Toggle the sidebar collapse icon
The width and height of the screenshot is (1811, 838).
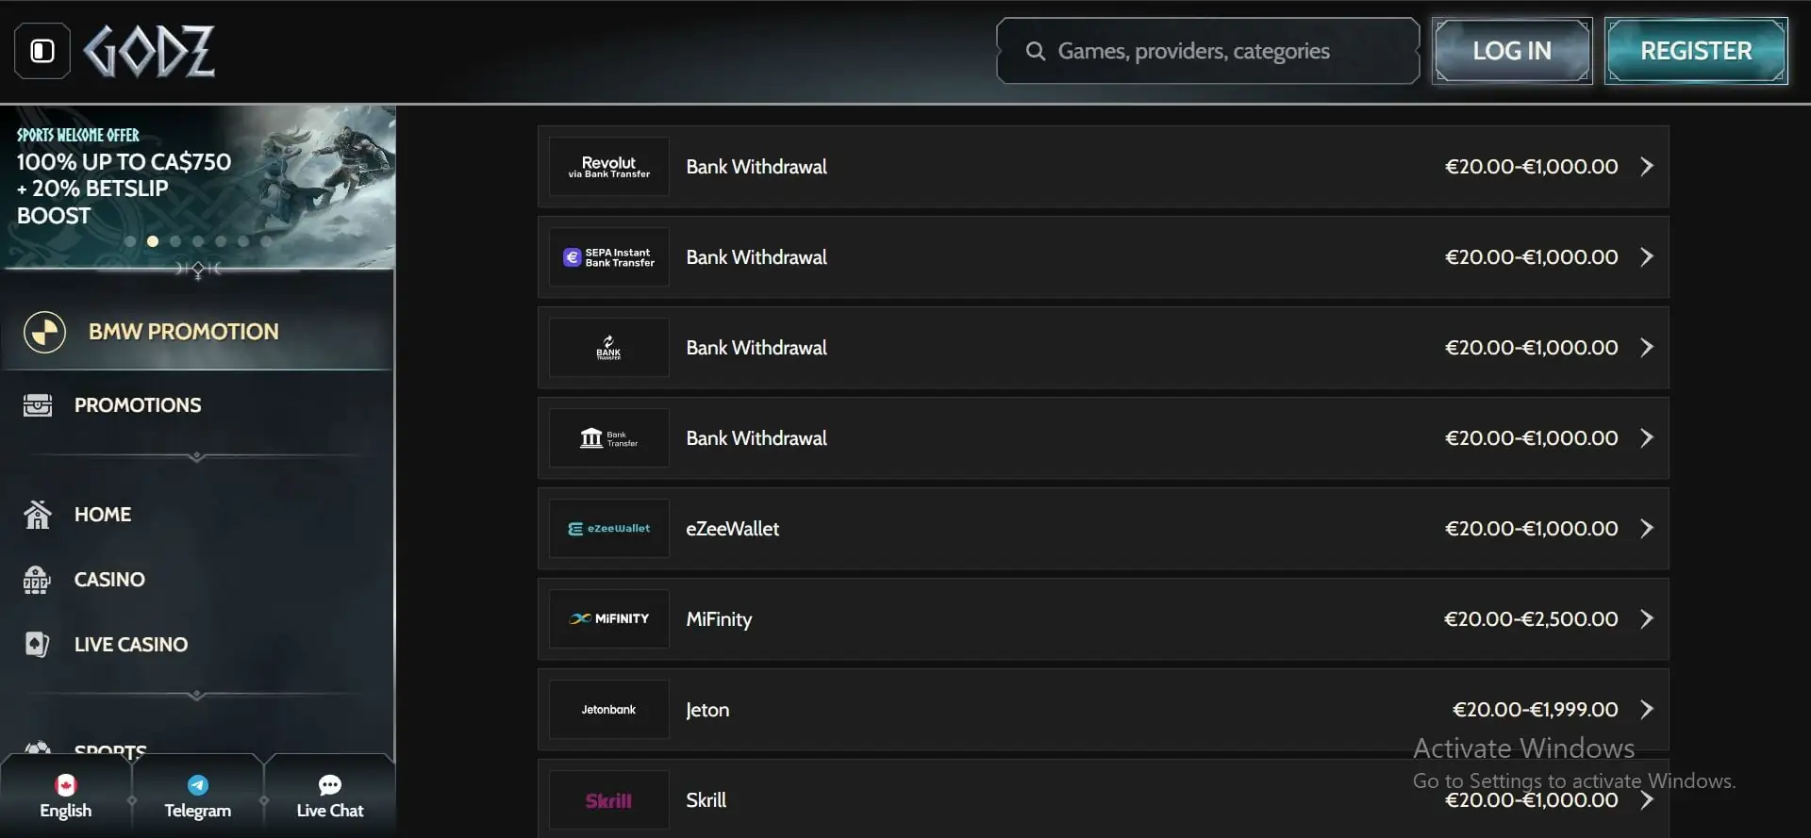coord(42,51)
